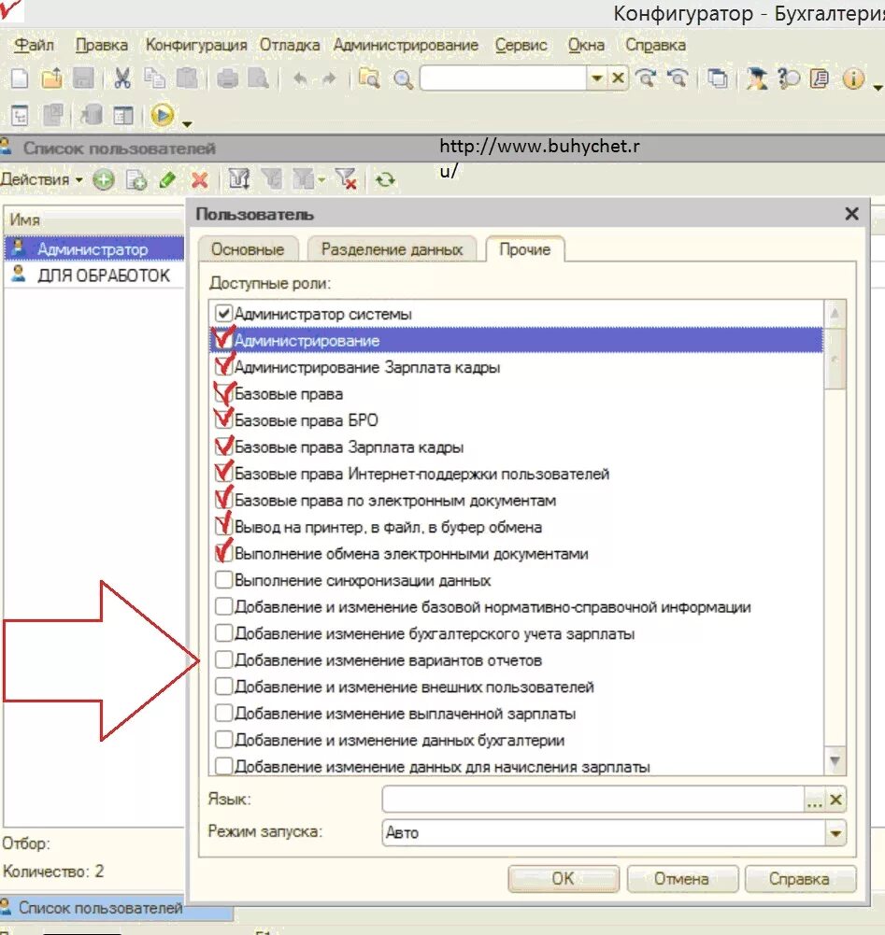Screen dimensions: 885x935
Task: Enable 'Выполнение синхронизации данных' role
Action: pos(223,580)
